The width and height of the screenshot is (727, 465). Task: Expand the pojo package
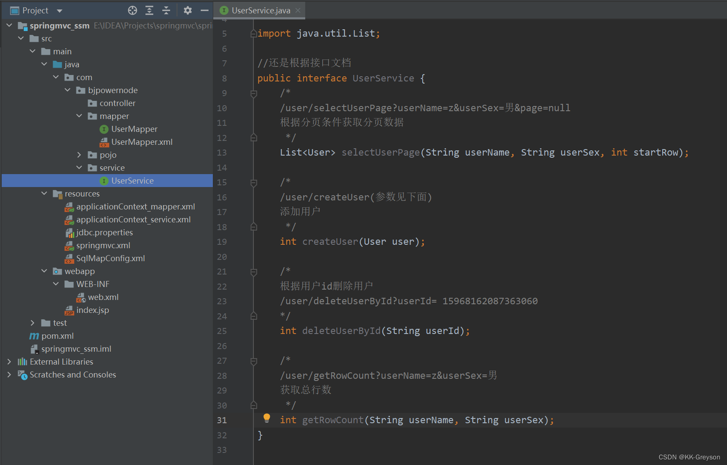coord(79,155)
